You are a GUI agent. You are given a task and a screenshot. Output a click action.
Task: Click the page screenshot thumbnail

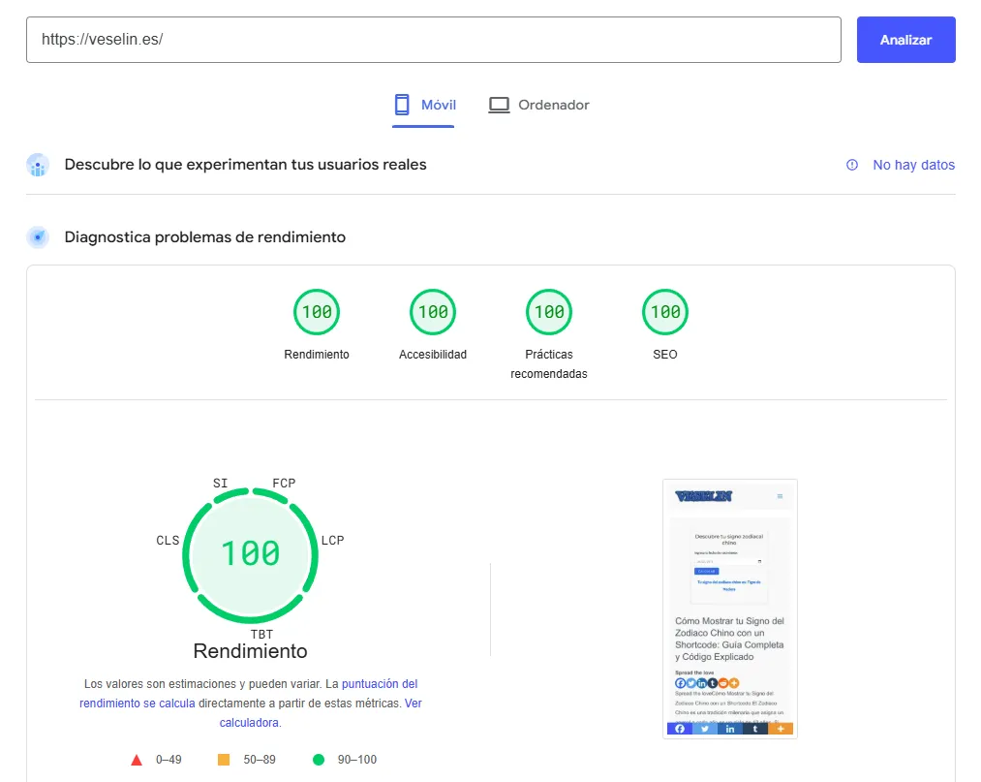pyautogui.click(x=729, y=609)
